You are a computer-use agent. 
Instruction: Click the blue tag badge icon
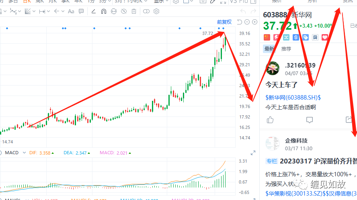306,37
